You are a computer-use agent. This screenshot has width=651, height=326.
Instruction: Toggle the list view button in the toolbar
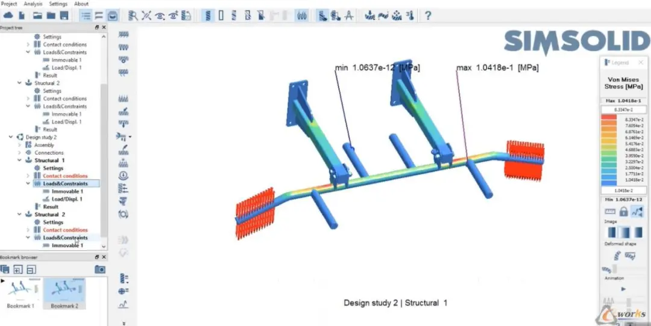86,16
